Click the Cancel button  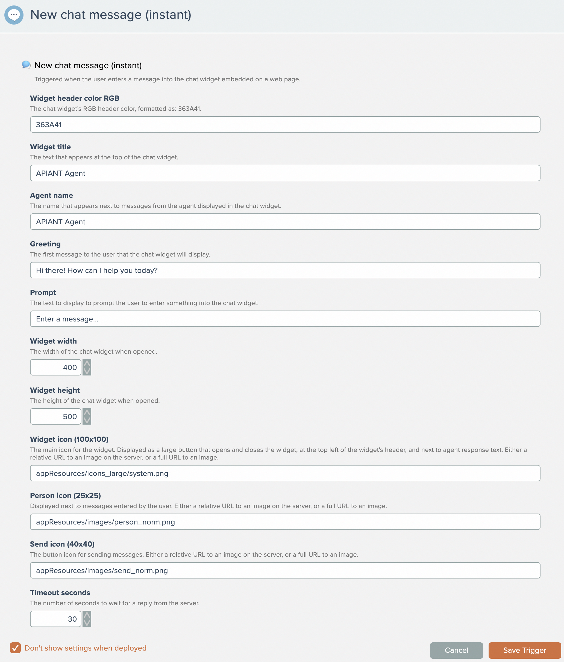point(456,650)
